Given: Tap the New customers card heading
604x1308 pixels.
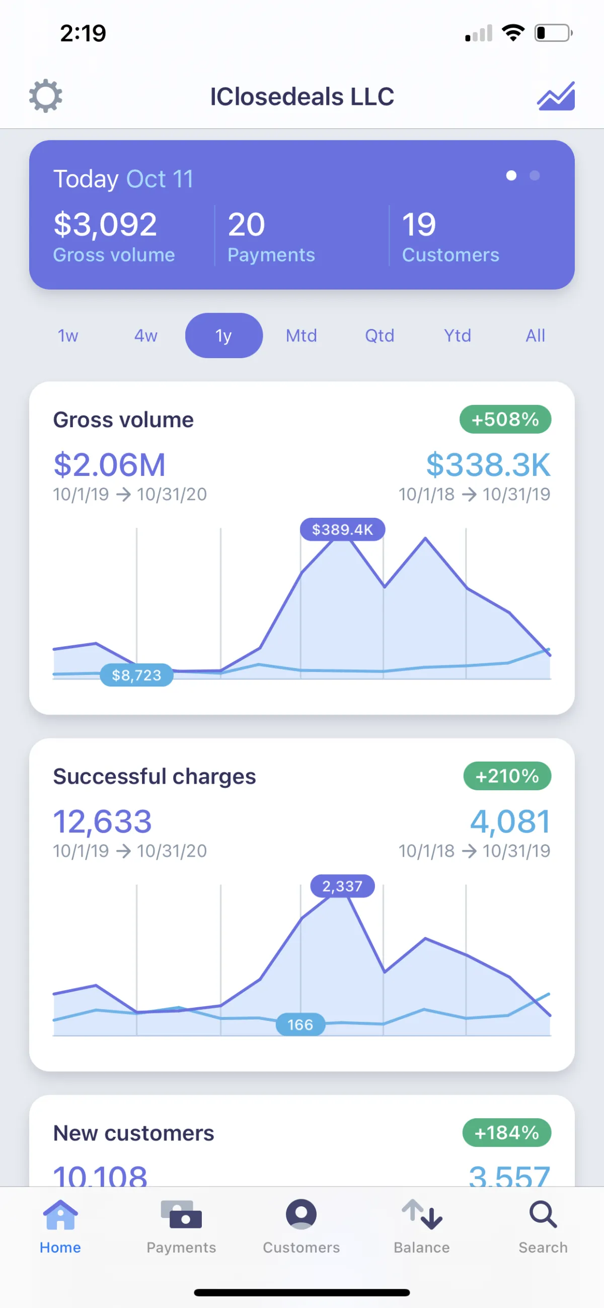Looking at the screenshot, I should pos(133,1133).
